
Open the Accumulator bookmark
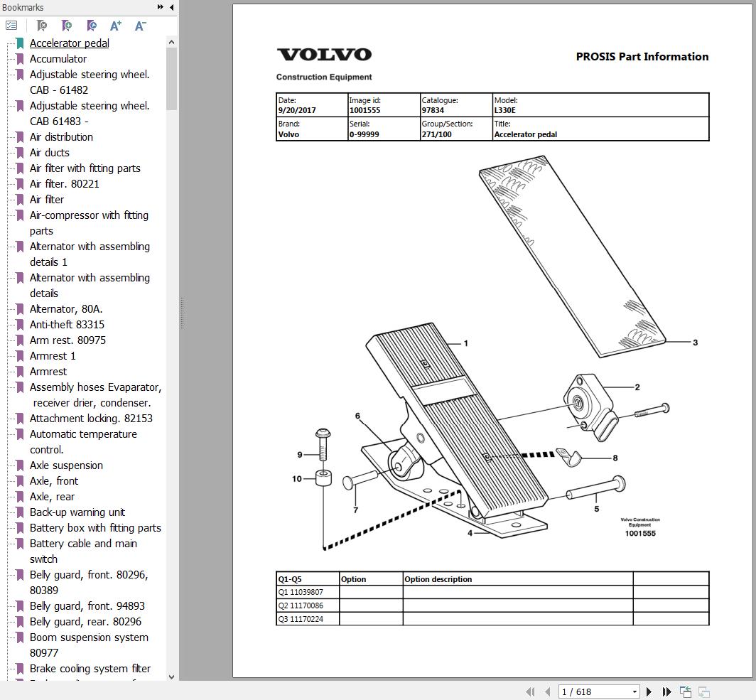(x=58, y=59)
